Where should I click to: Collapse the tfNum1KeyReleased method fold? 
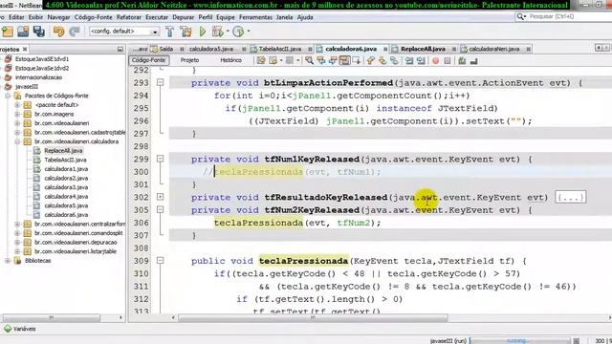tap(160, 159)
